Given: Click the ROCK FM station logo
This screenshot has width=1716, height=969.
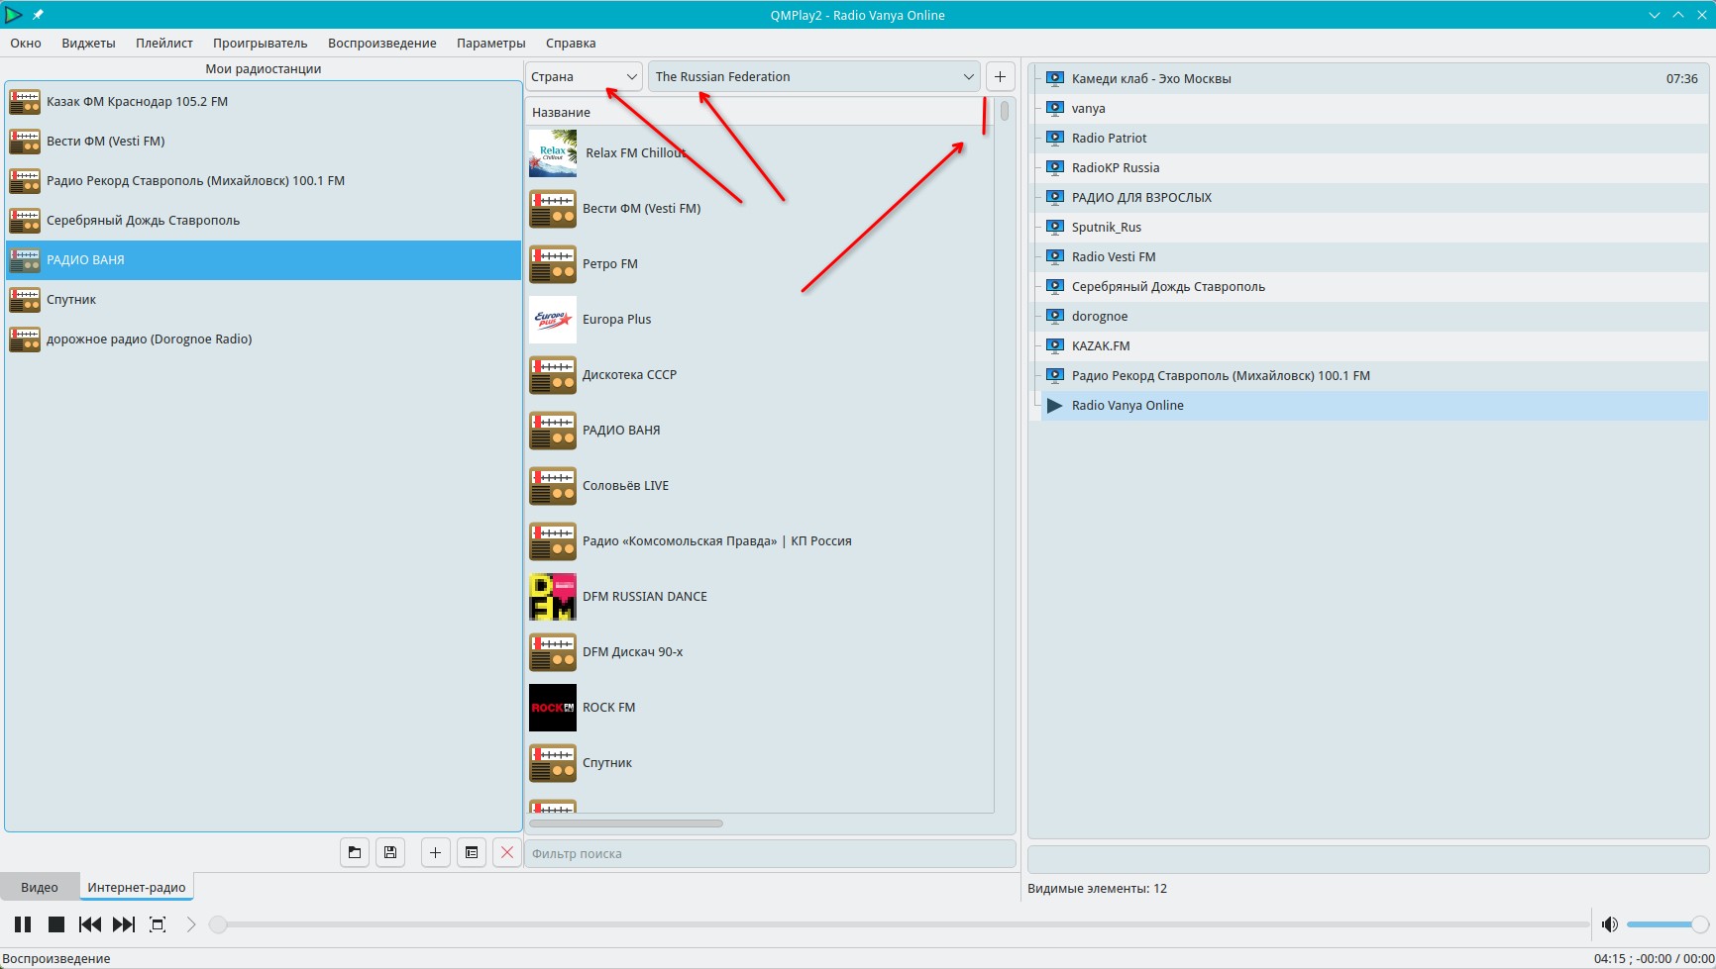Looking at the screenshot, I should click(553, 708).
